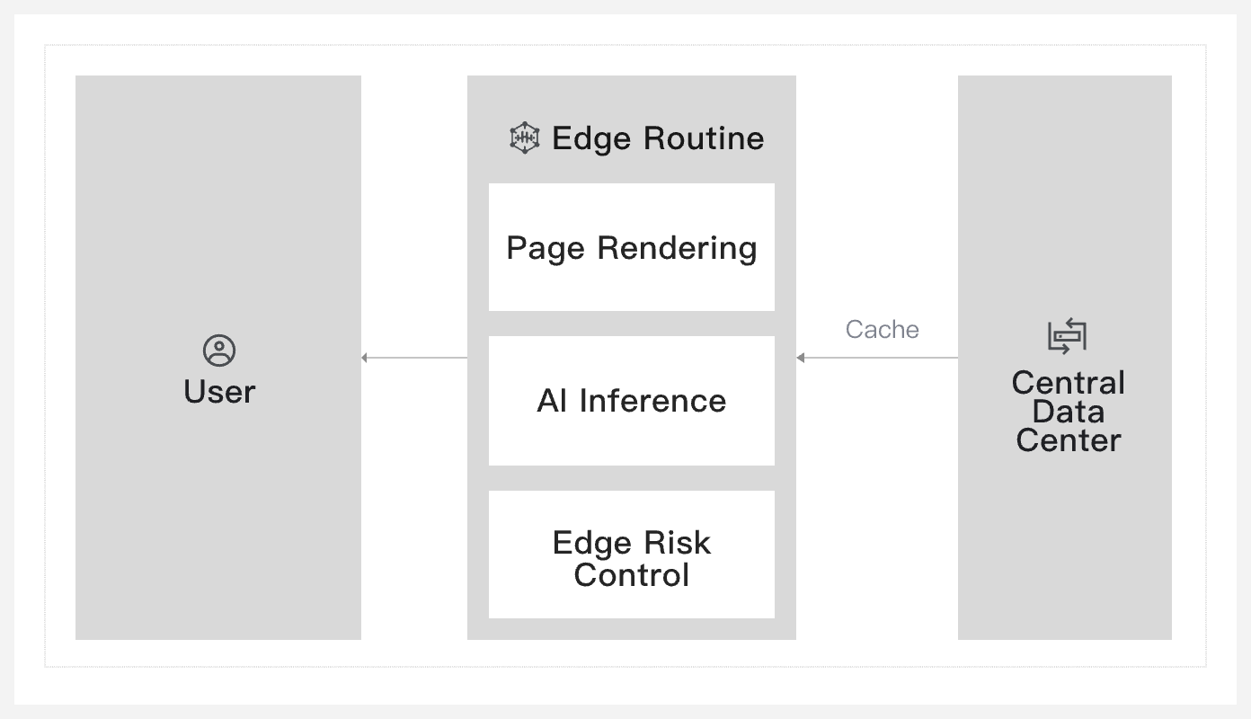This screenshot has width=1251, height=719.
Task: Click the arrowhead entering Edge Routine panel
Action: pyautogui.click(x=801, y=358)
